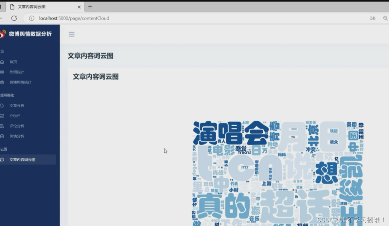Click the icon next to 评论分析
The height and width of the screenshot is (226, 389).
tap(2, 126)
